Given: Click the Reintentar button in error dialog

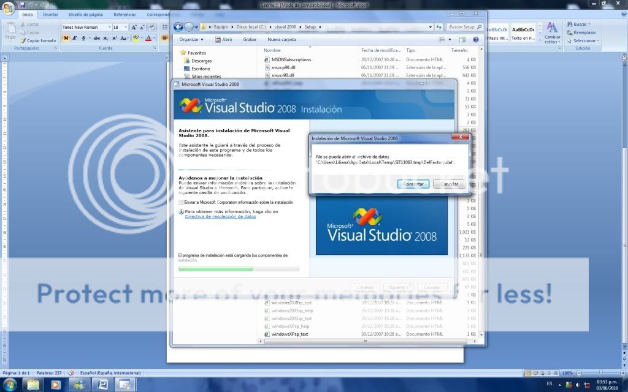Looking at the screenshot, I should tap(413, 184).
